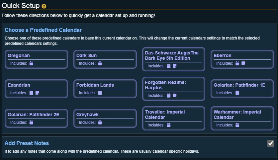278x160 pixels.
Task: Select the Forgotten Realms: Harptos calendar
Action: 165,85
